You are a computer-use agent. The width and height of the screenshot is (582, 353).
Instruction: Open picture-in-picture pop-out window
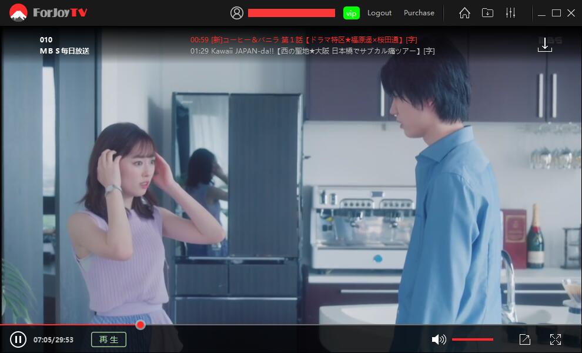click(525, 339)
